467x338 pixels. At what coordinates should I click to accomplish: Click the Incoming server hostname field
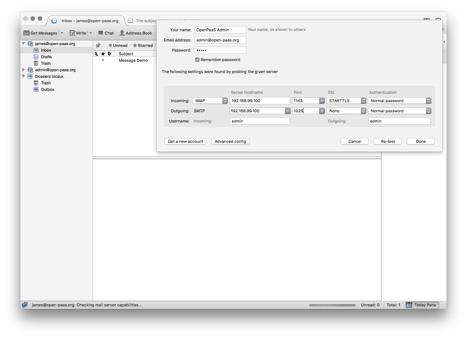(x=260, y=101)
